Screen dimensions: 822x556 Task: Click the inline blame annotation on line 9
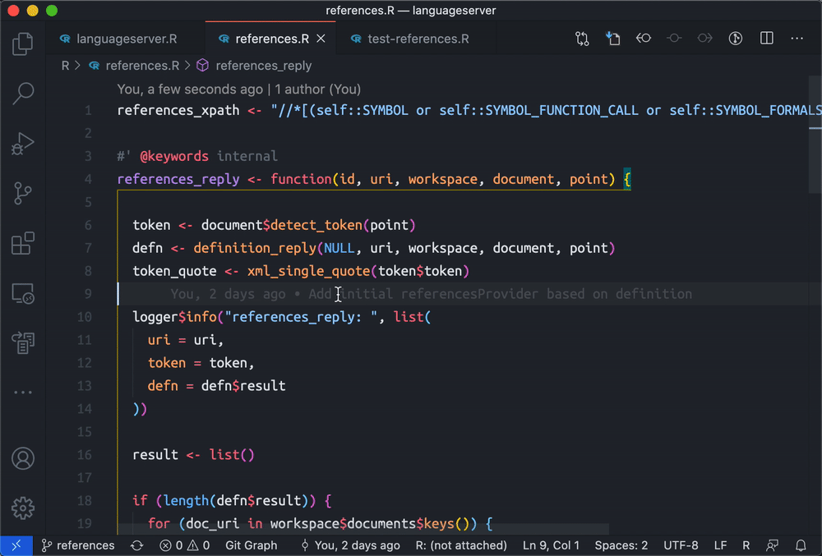click(431, 294)
